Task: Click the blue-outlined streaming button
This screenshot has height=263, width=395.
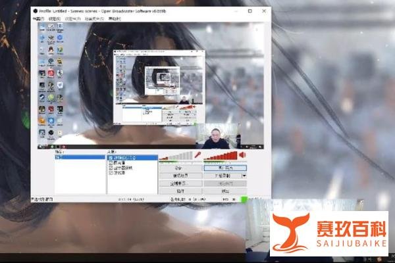Action: coord(225,168)
